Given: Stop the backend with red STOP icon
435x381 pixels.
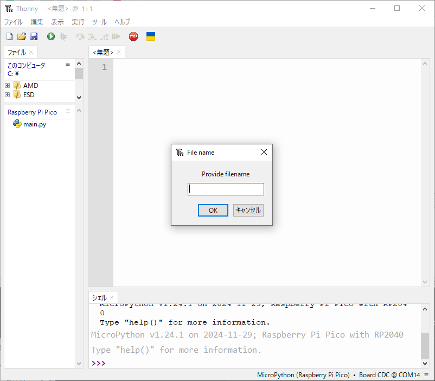Looking at the screenshot, I should click(133, 36).
